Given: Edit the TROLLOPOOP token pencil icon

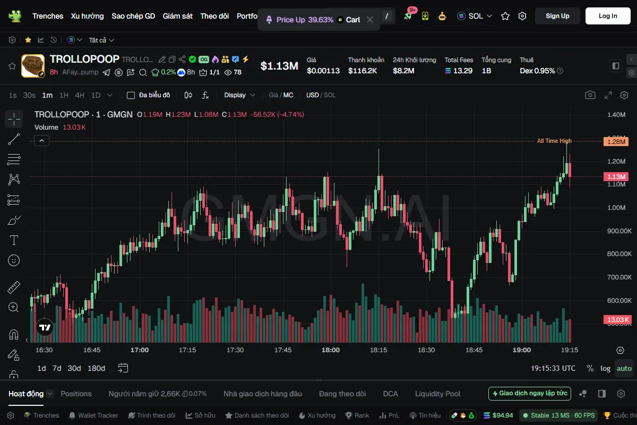Looking at the screenshot, I should [x=162, y=59].
